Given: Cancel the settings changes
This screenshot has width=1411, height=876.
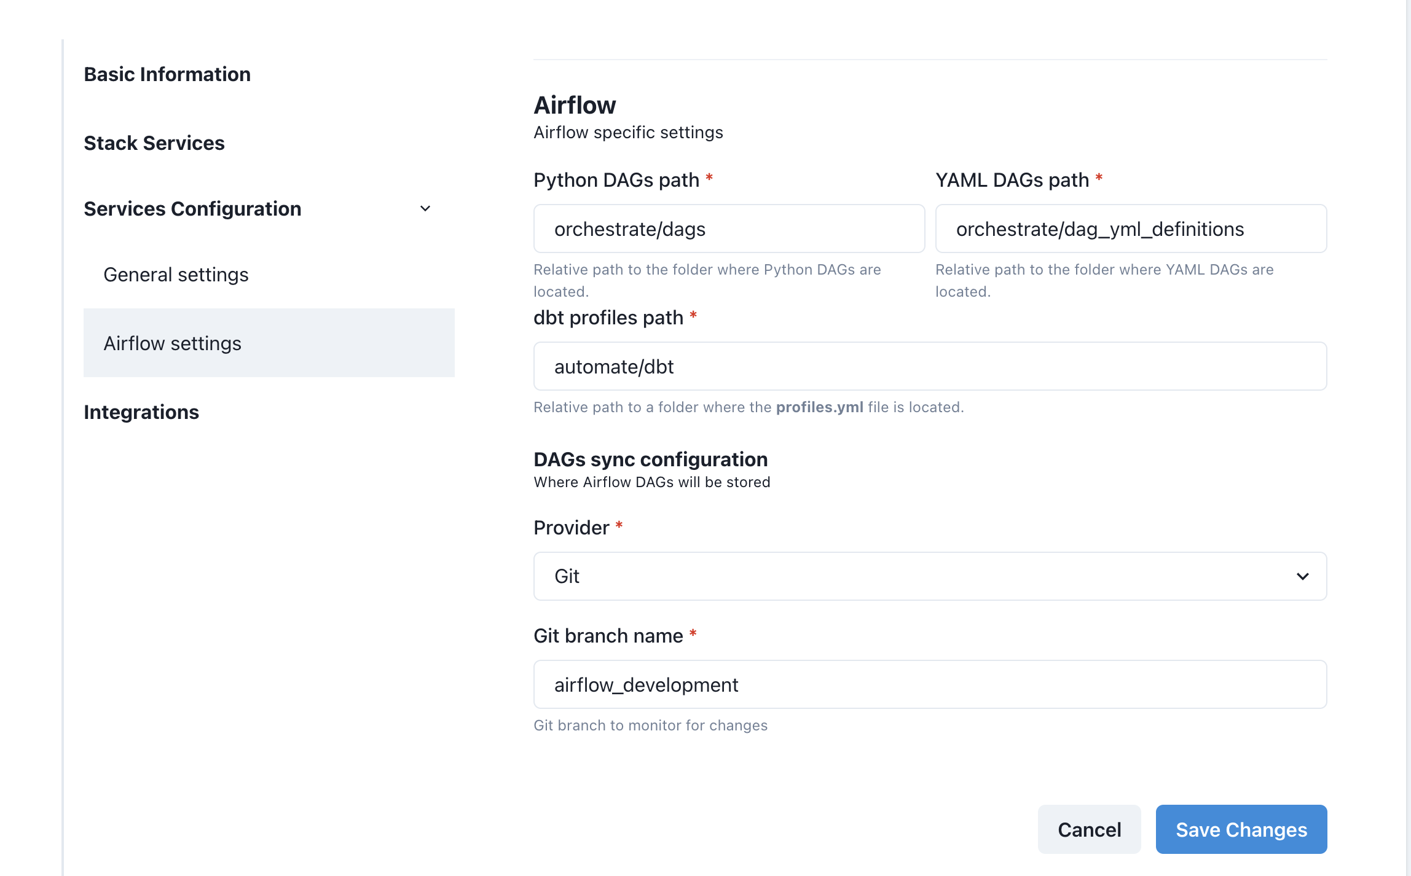Looking at the screenshot, I should pyautogui.click(x=1090, y=829).
